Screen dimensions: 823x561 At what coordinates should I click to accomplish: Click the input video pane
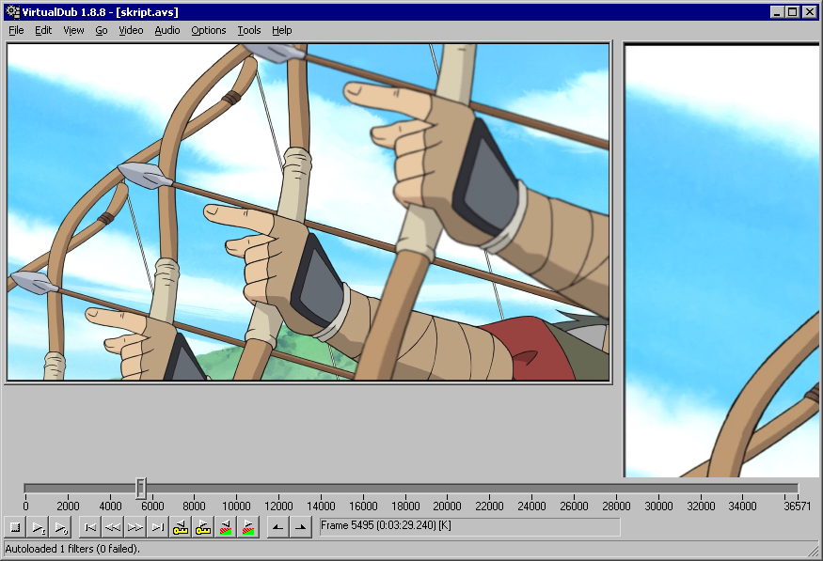pyautogui.click(x=309, y=212)
